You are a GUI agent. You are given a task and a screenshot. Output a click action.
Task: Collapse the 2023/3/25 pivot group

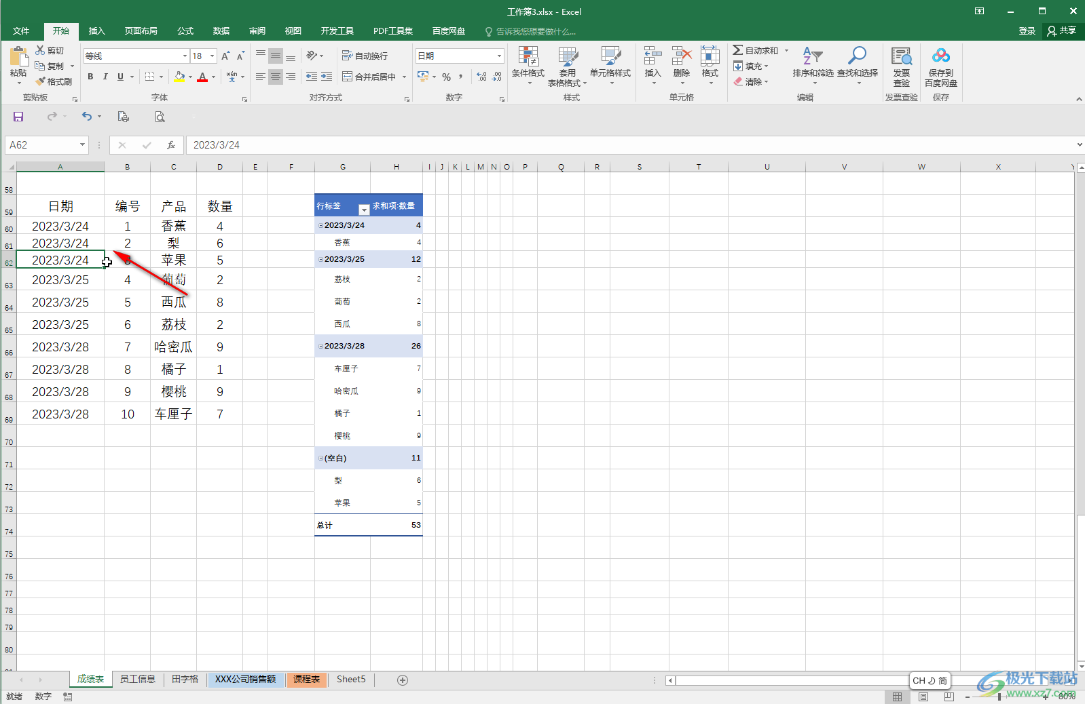[321, 259]
